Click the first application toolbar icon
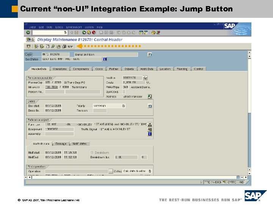The width and height of the screenshot is (273, 205). tap(28, 46)
